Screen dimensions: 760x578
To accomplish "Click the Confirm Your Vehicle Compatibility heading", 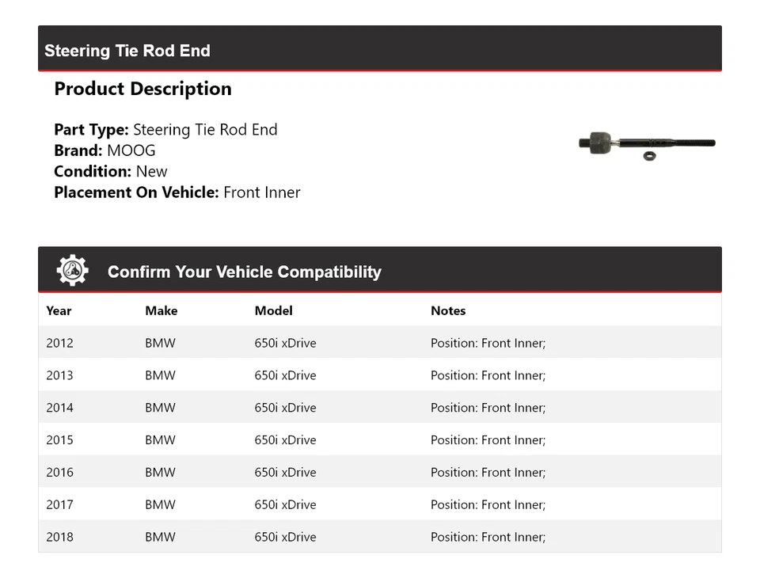I will [x=244, y=272].
